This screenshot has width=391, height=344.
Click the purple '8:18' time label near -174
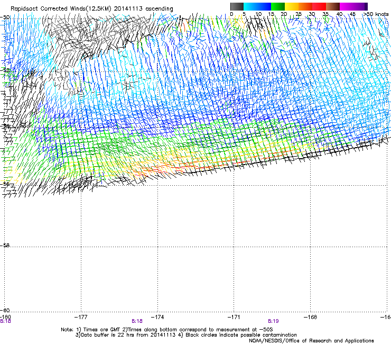(x=137, y=321)
